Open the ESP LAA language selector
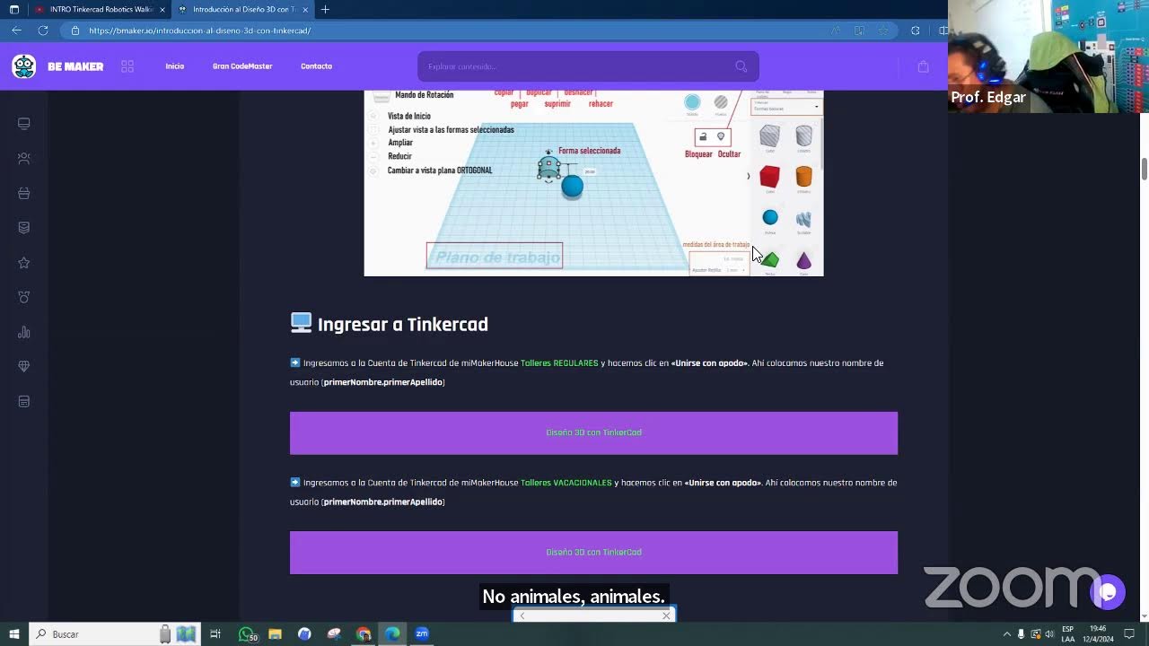Screen dimensions: 1149x646 coord(1068,634)
